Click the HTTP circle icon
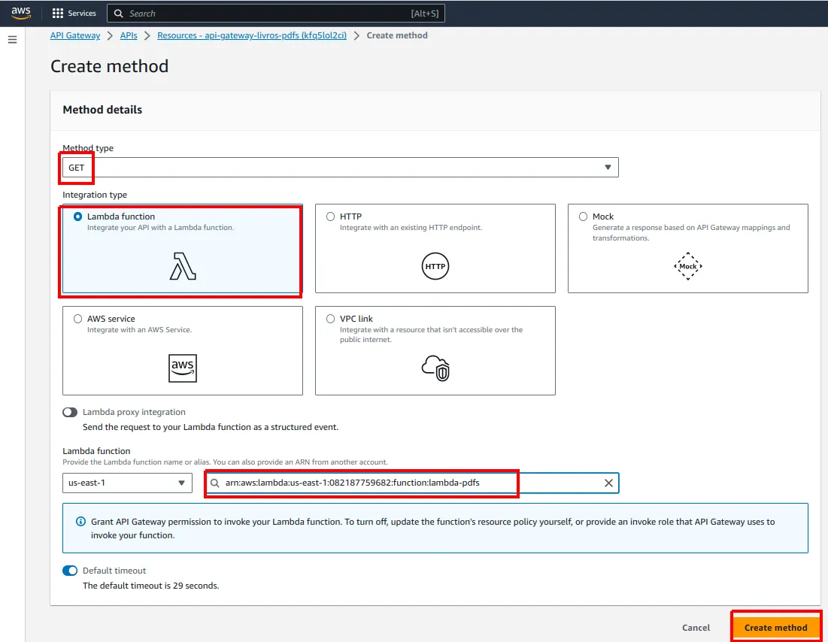Viewport: 828px width, 642px height. [435, 266]
